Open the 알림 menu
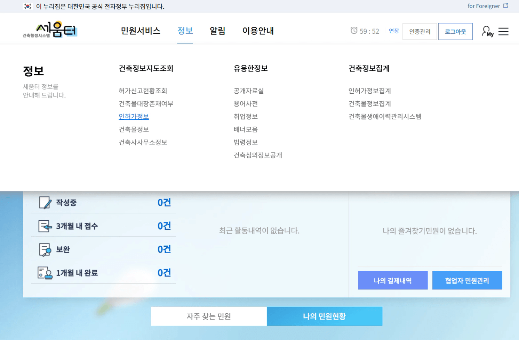Viewport: 519px width, 340px height. pyautogui.click(x=217, y=31)
